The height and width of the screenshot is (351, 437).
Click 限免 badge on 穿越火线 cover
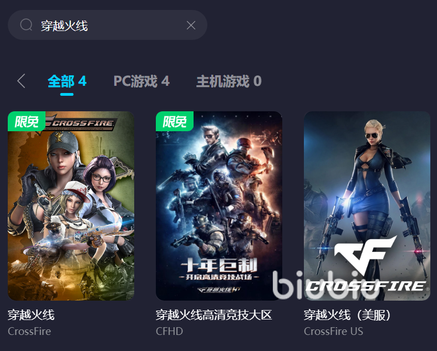coord(27,121)
